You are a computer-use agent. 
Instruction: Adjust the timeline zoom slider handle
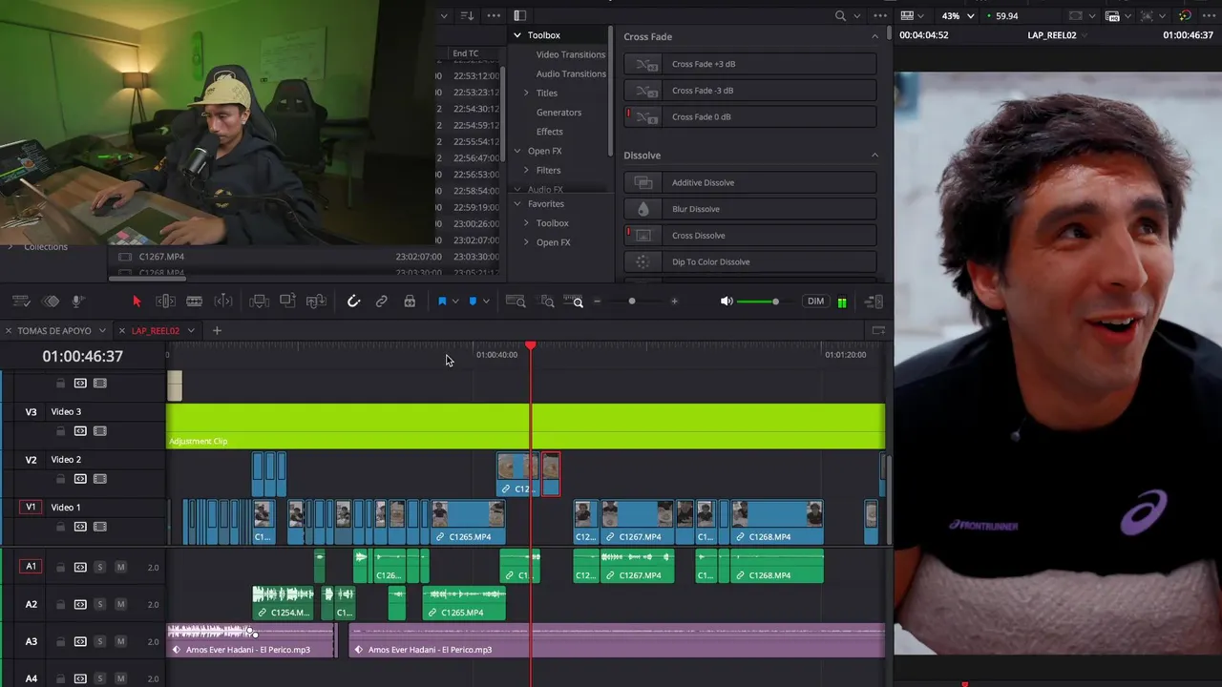631,302
